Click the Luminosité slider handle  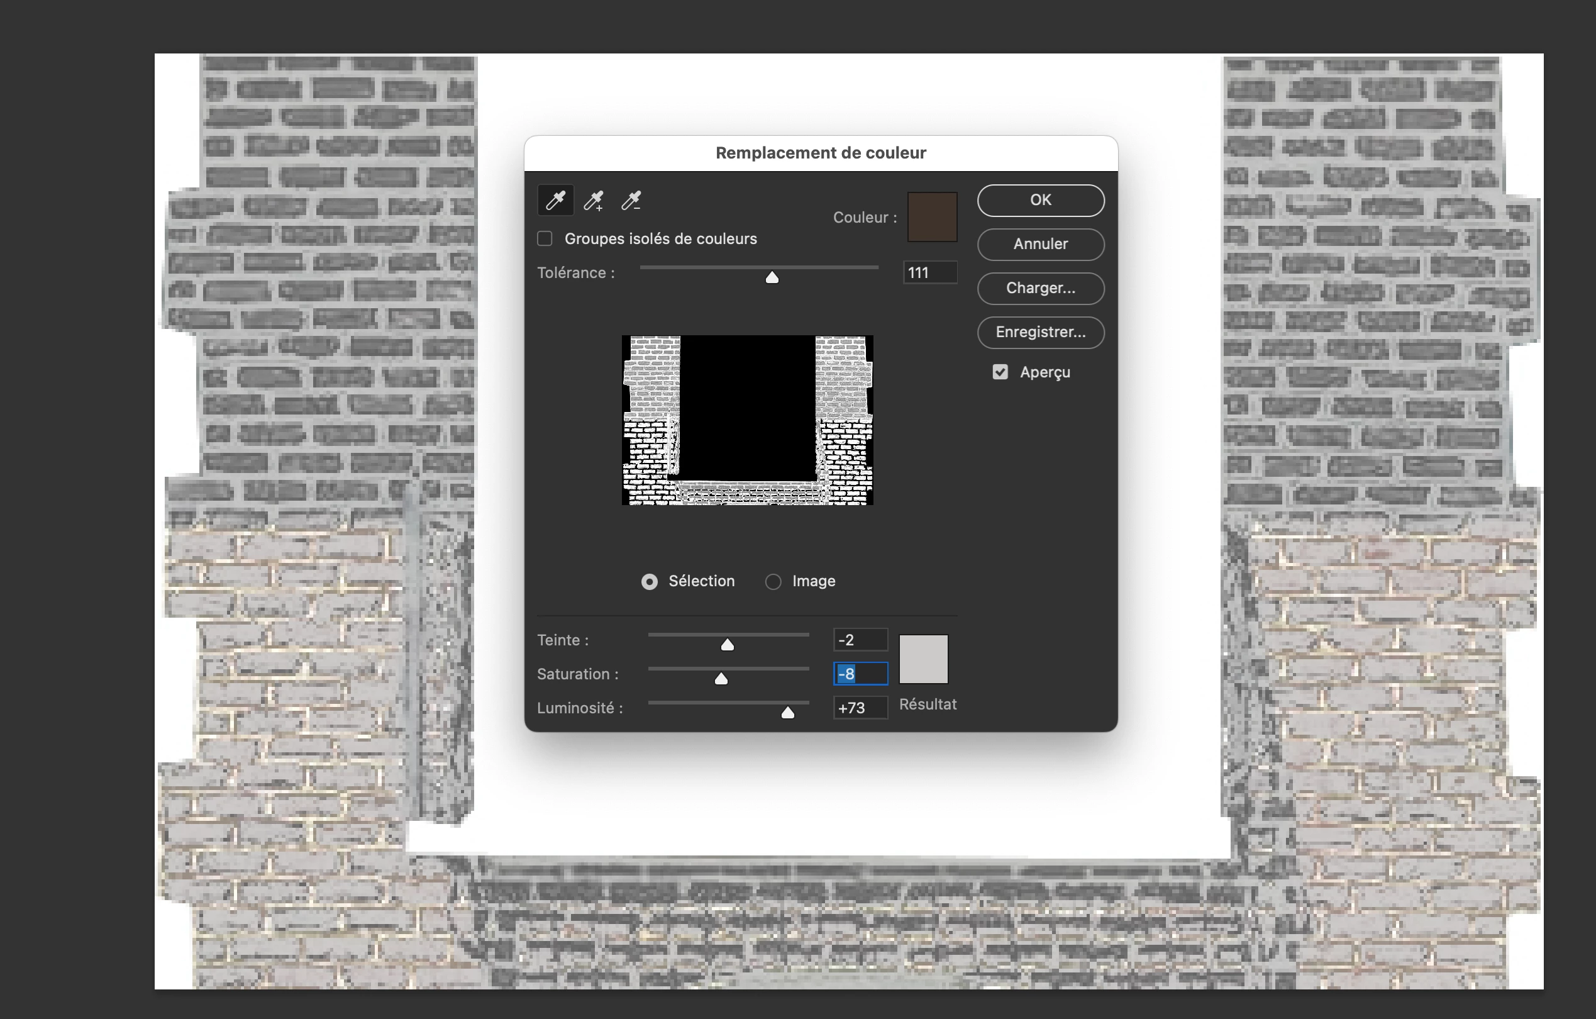tap(787, 712)
